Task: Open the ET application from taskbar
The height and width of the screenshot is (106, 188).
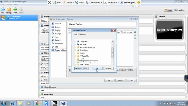Action: [x=55, y=103]
